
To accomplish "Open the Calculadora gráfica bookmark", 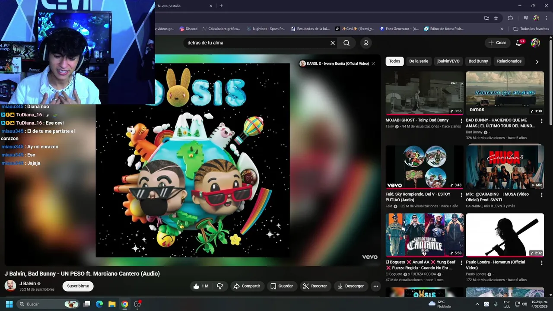I will [221, 29].
